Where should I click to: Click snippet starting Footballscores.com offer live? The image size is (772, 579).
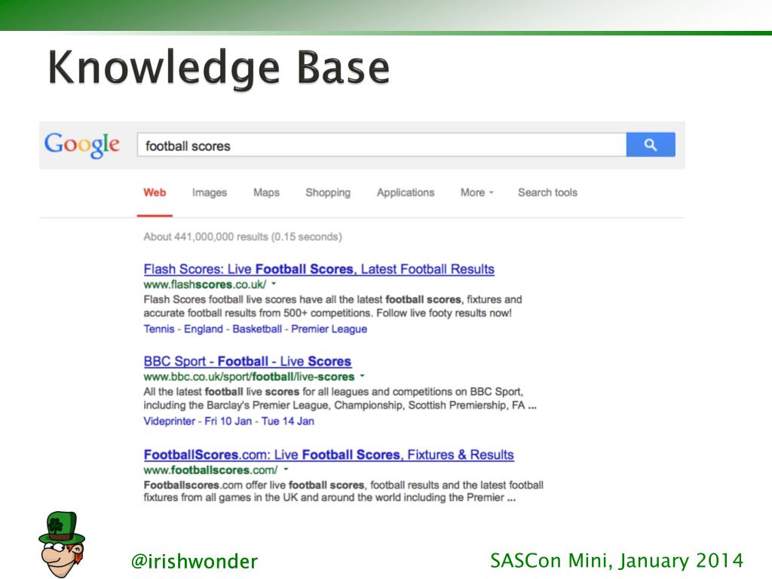[x=344, y=492]
